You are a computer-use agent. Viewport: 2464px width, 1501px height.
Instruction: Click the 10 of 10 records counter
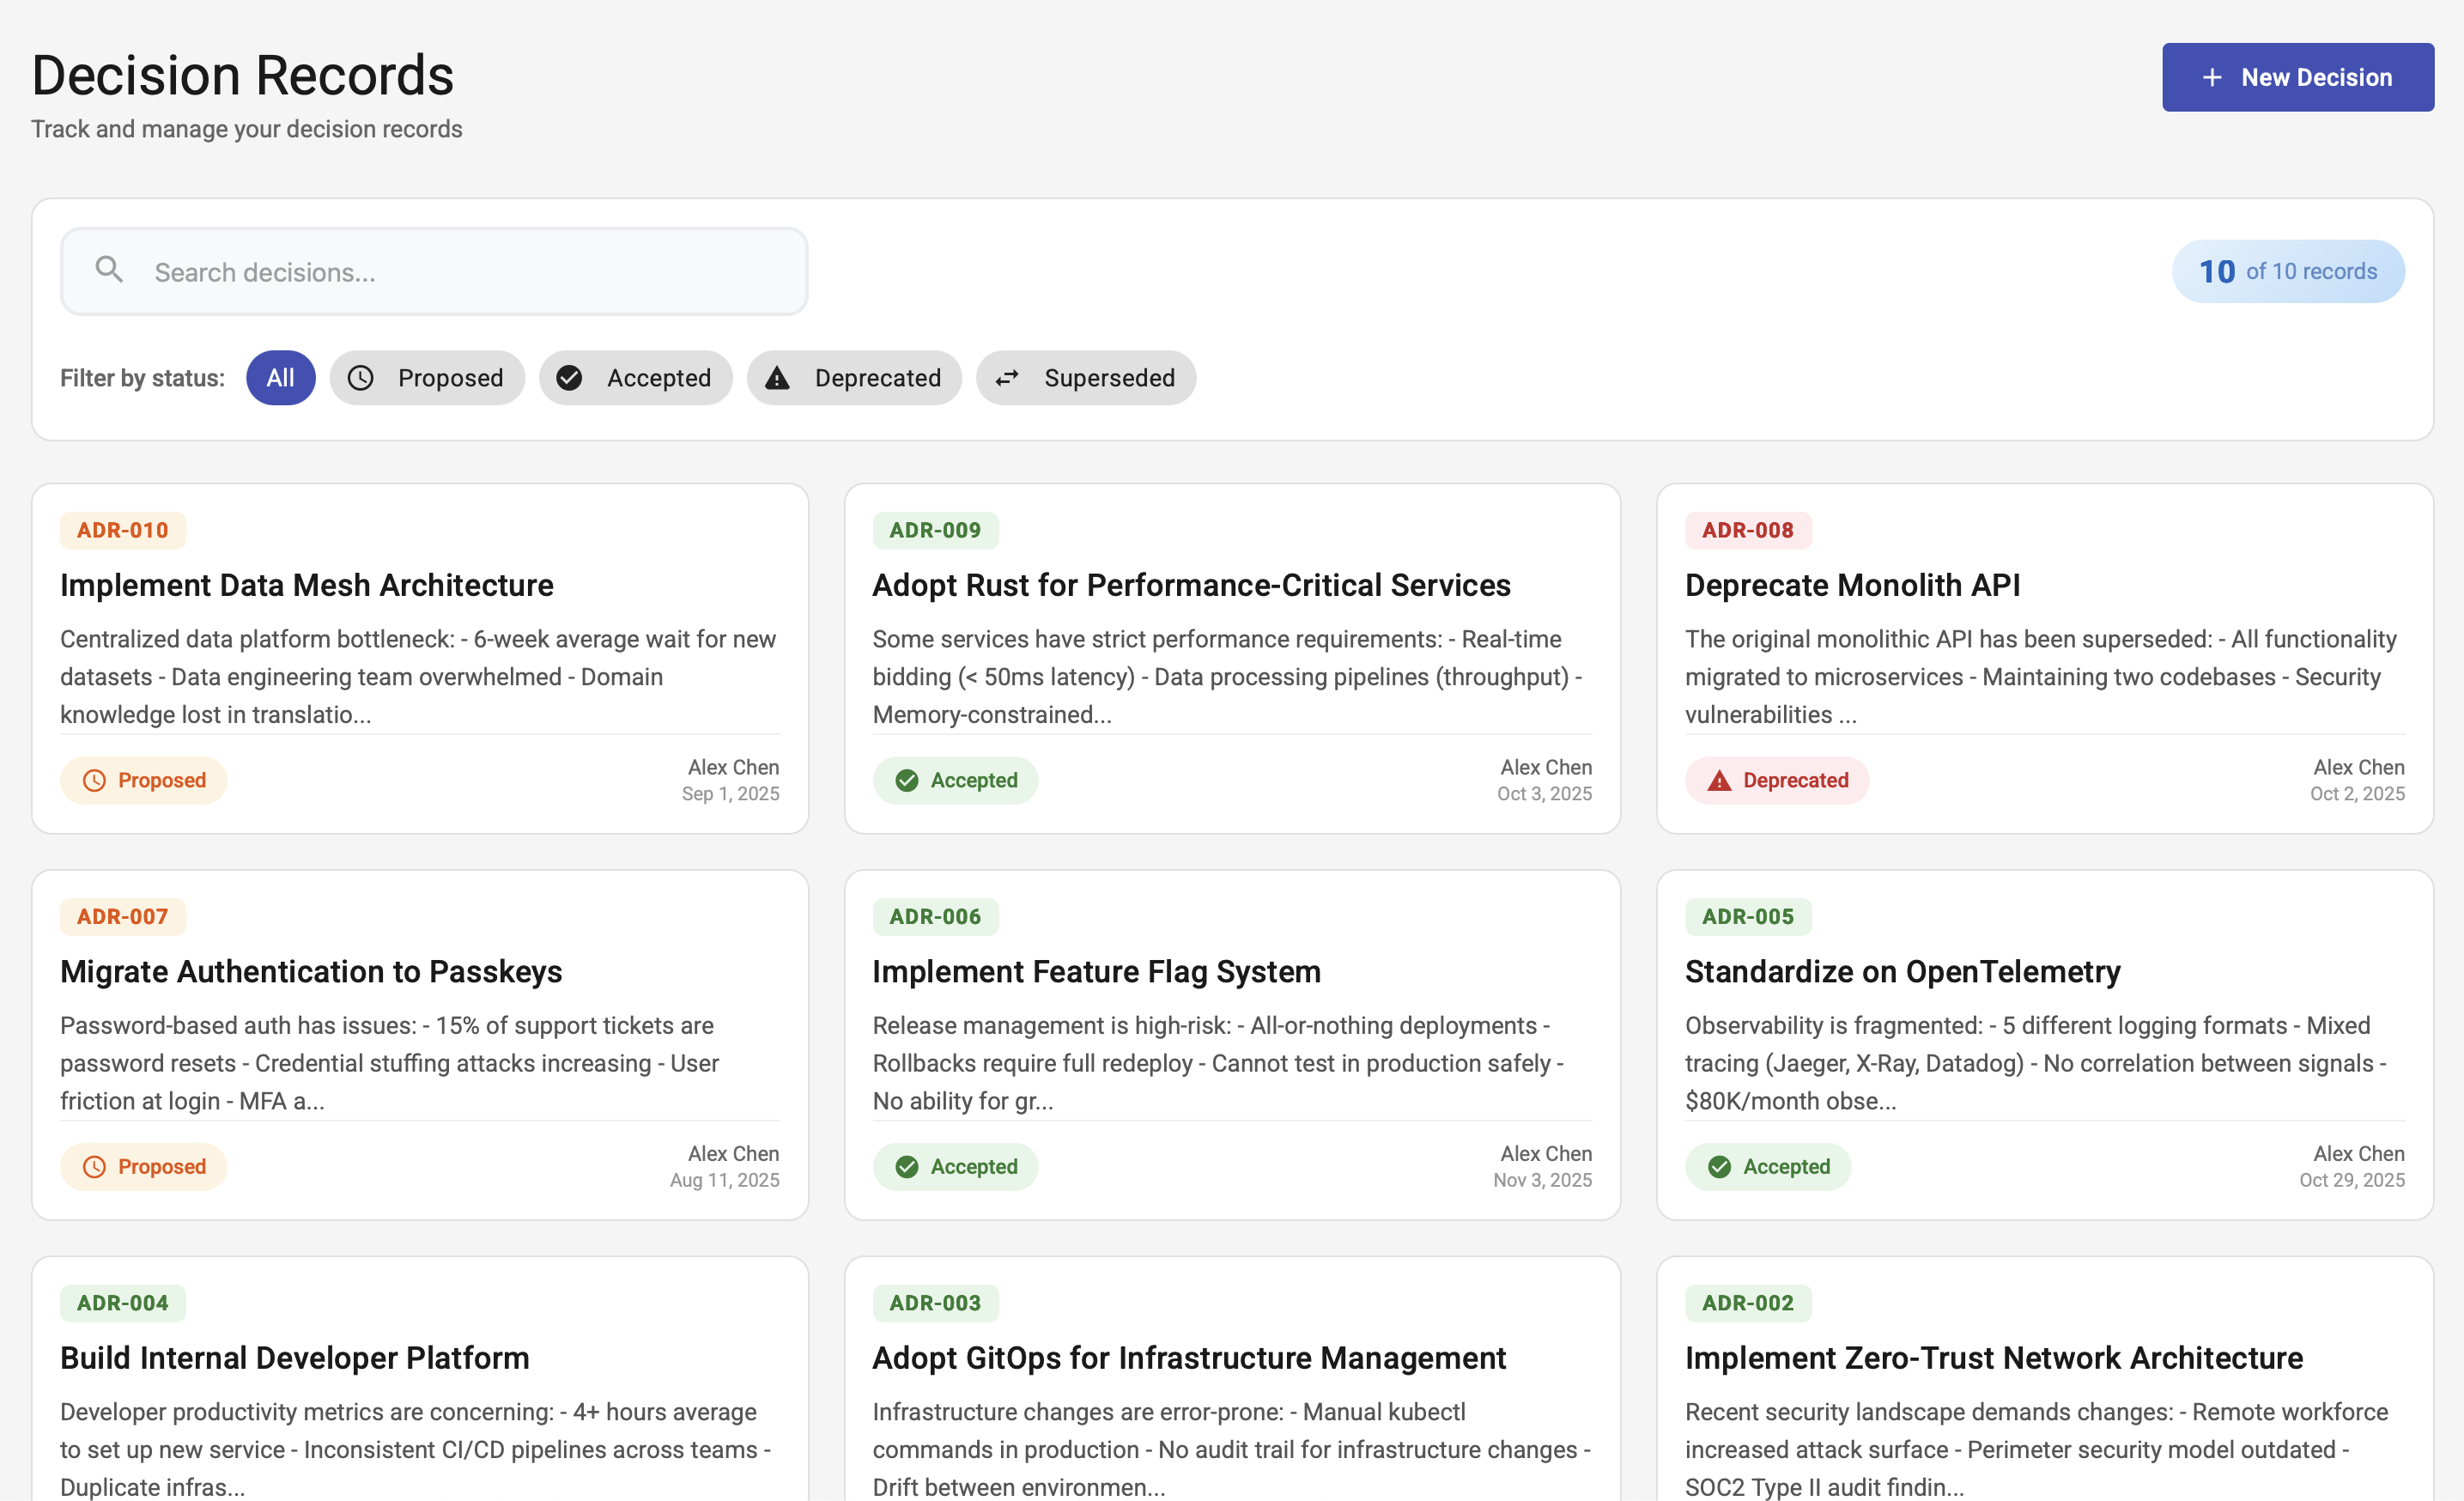point(2287,270)
